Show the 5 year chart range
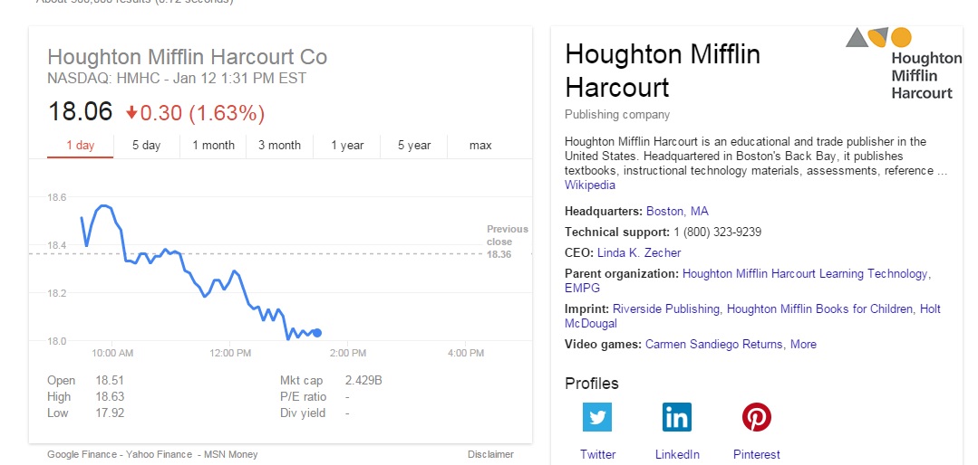The image size is (978, 465). pyautogui.click(x=415, y=145)
